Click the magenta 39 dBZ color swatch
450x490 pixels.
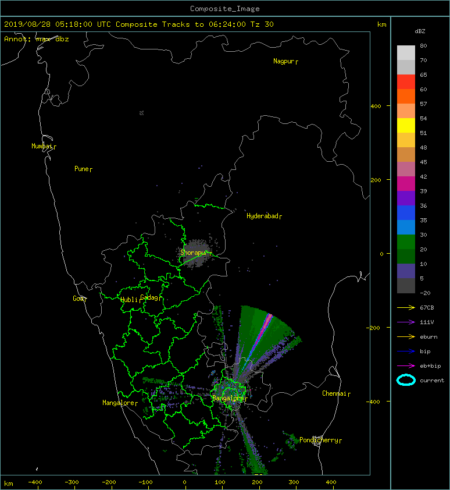tap(406, 184)
